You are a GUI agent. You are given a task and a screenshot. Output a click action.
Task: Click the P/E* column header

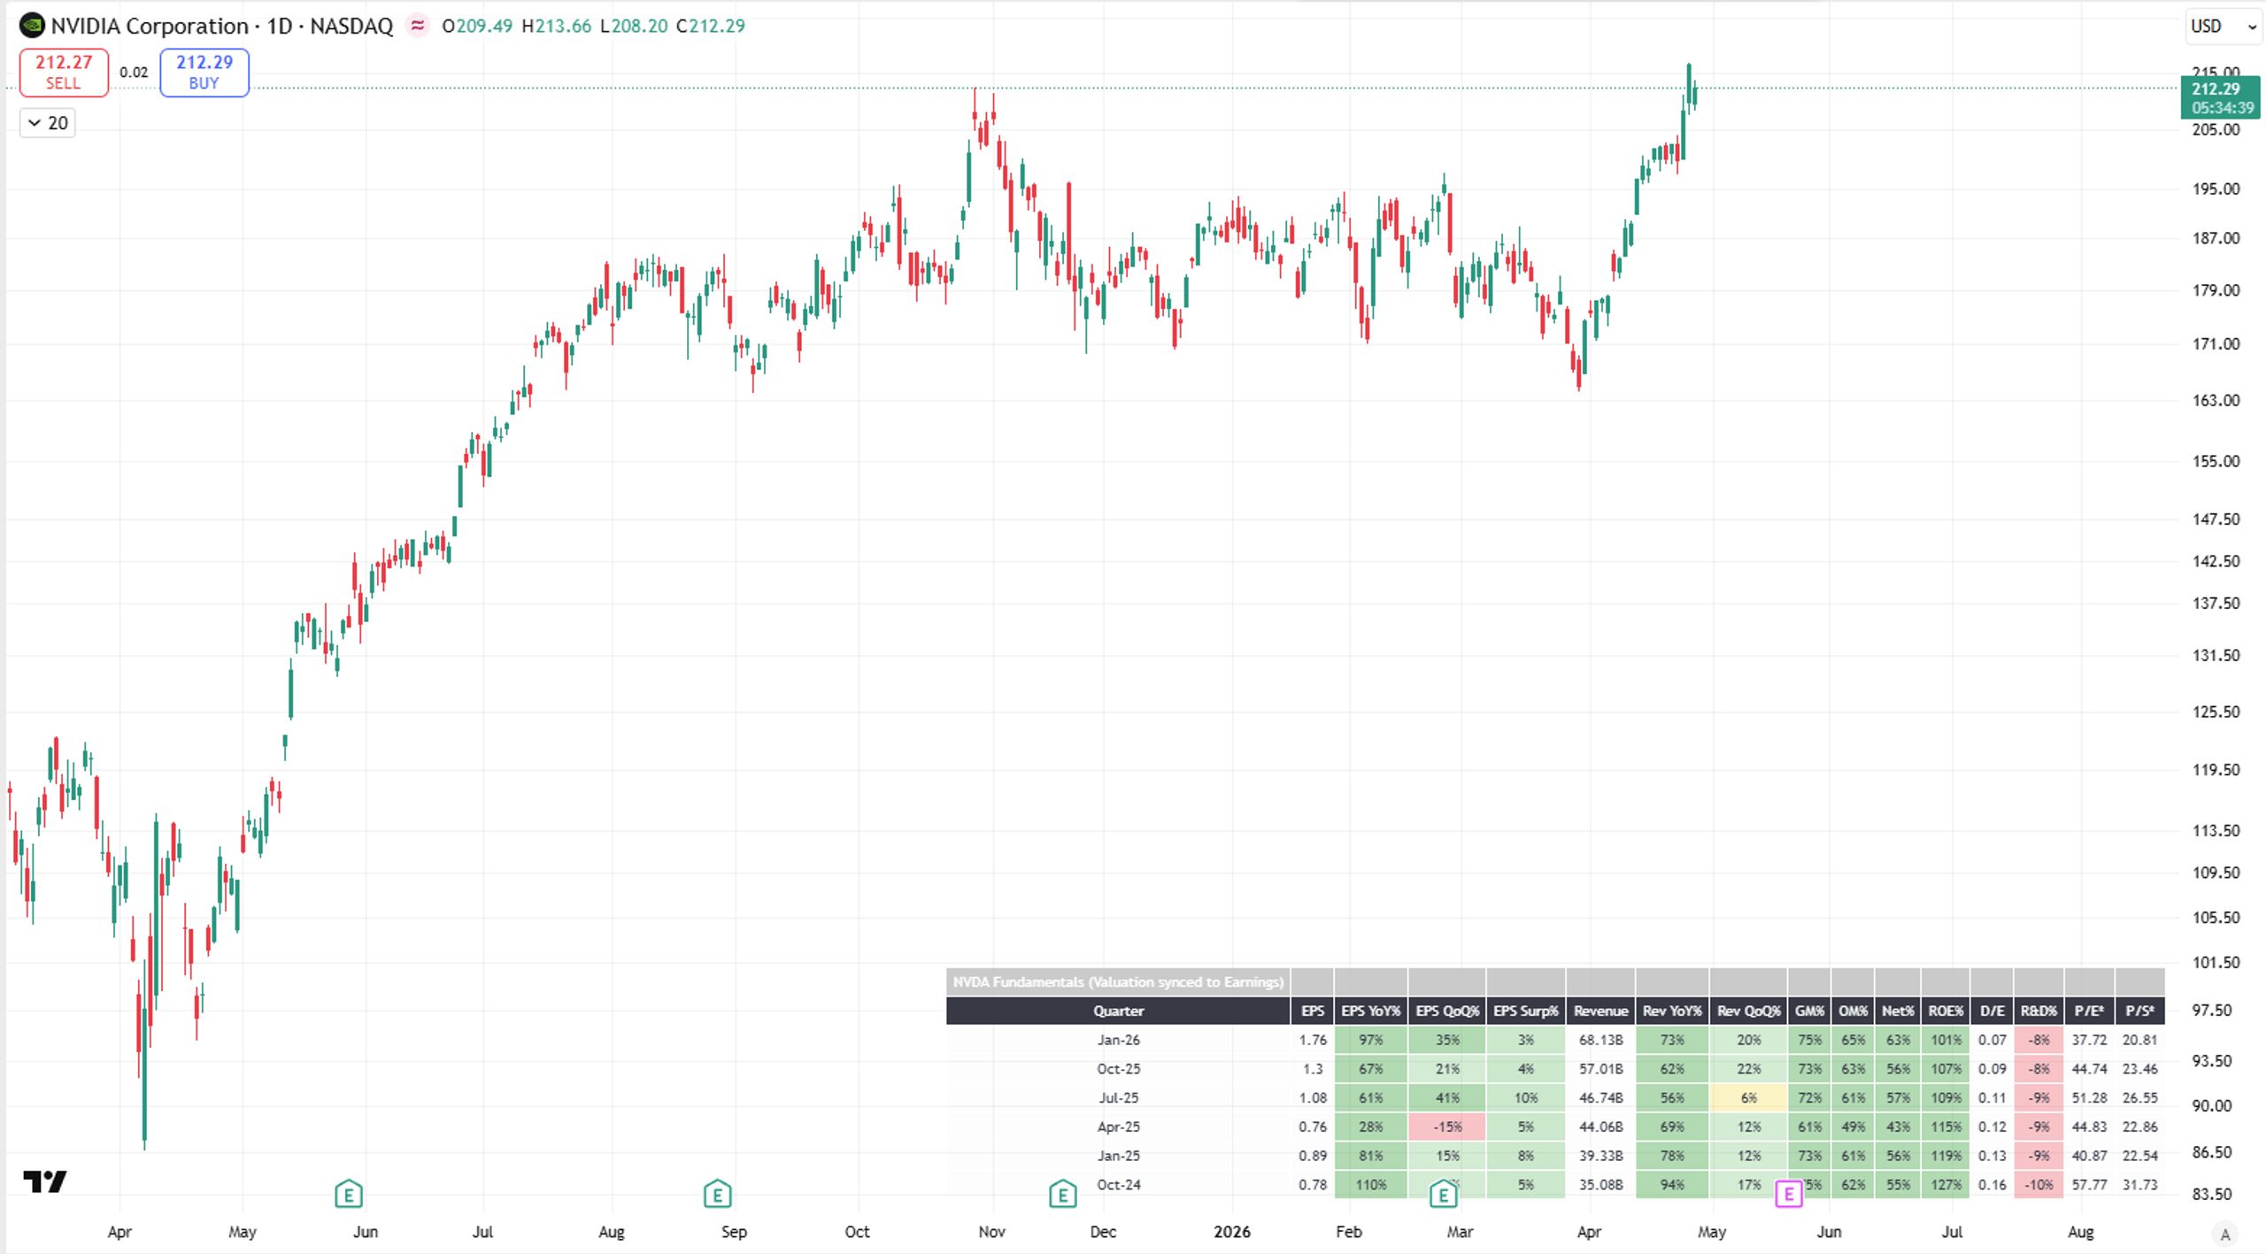point(2089,1011)
